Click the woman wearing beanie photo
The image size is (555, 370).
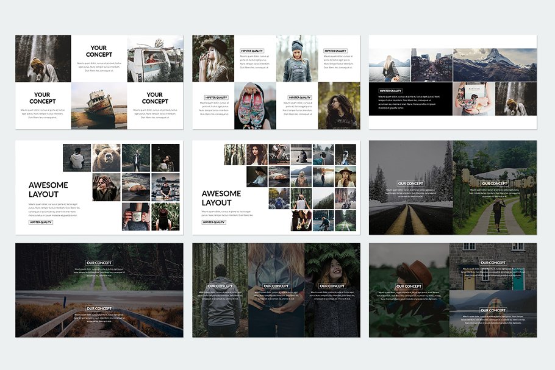[297, 59]
